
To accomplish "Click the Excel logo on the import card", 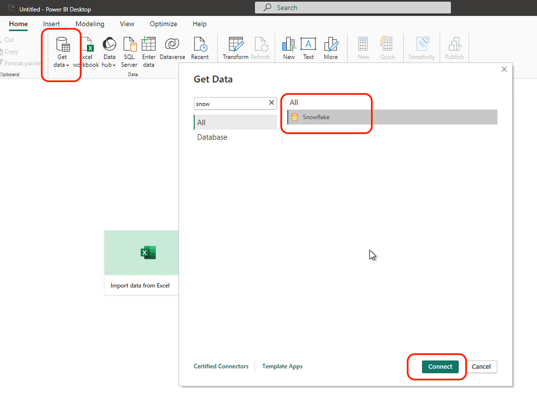I will click(x=148, y=253).
